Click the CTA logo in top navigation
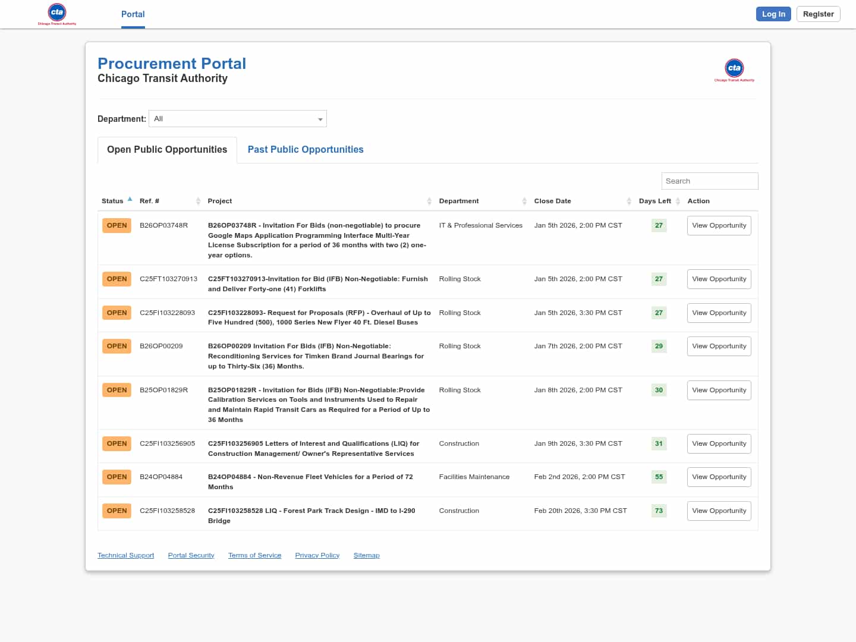The image size is (856, 642). (57, 14)
